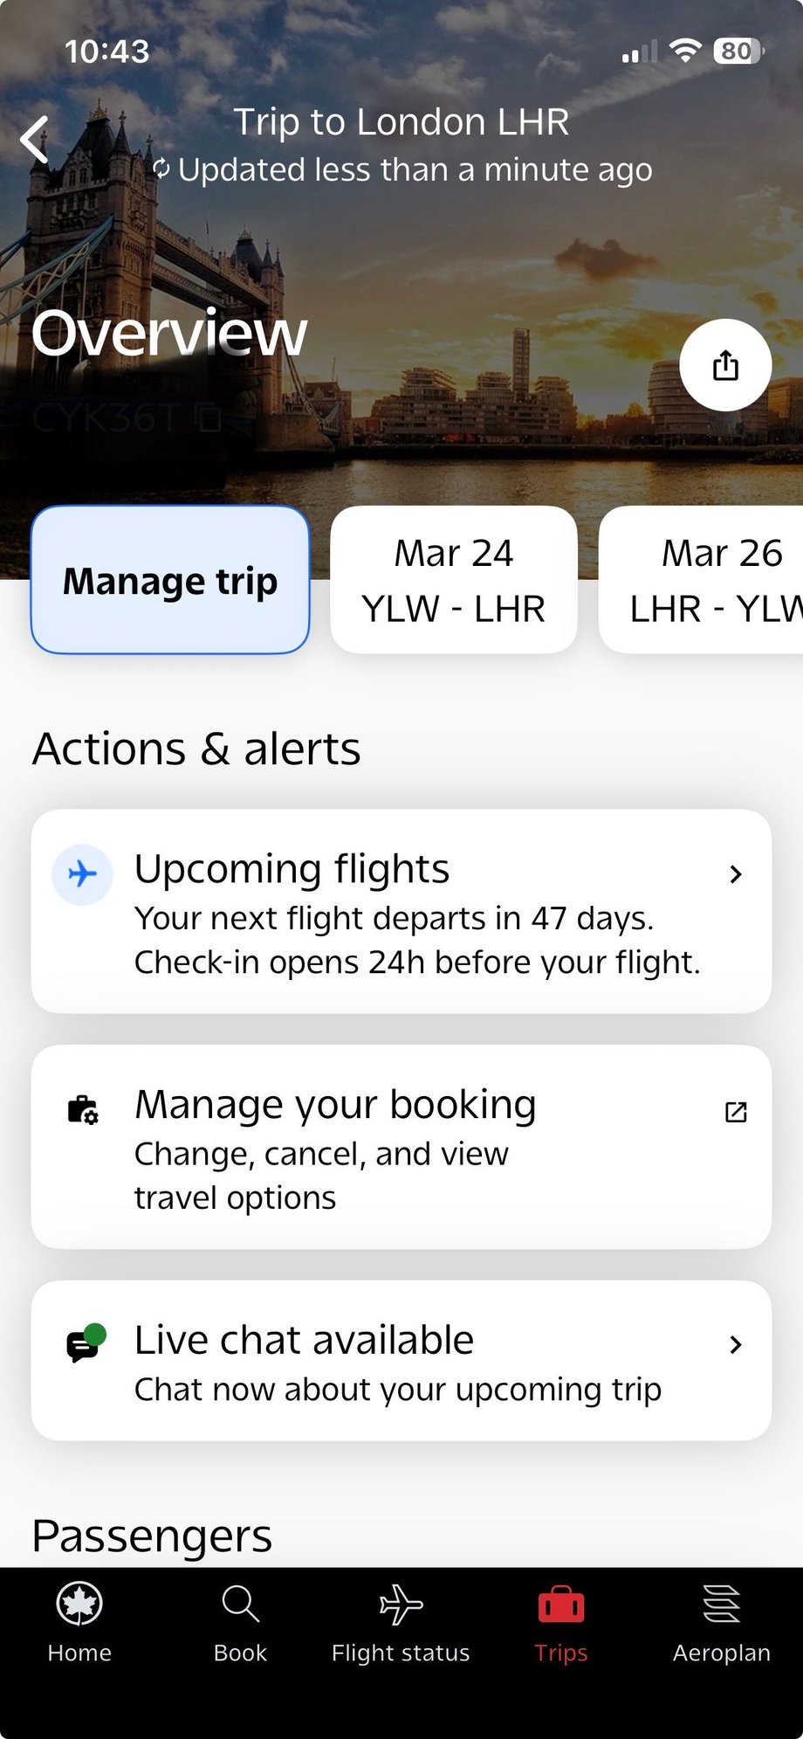Screen dimensions: 803x1739
Task: Tap the share trip icon button
Action: tap(725, 365)
